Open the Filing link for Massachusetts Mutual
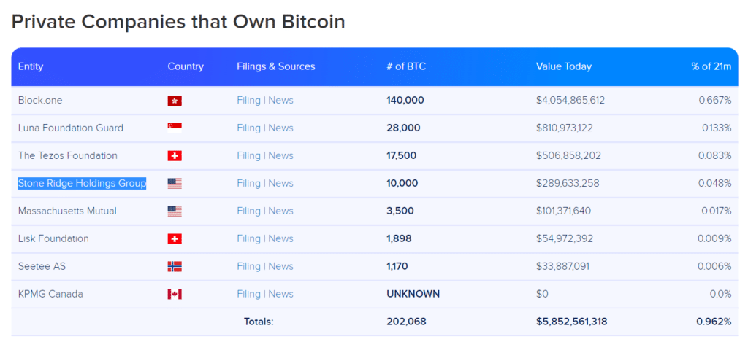The image size is (748, 350). pos(248,211)
